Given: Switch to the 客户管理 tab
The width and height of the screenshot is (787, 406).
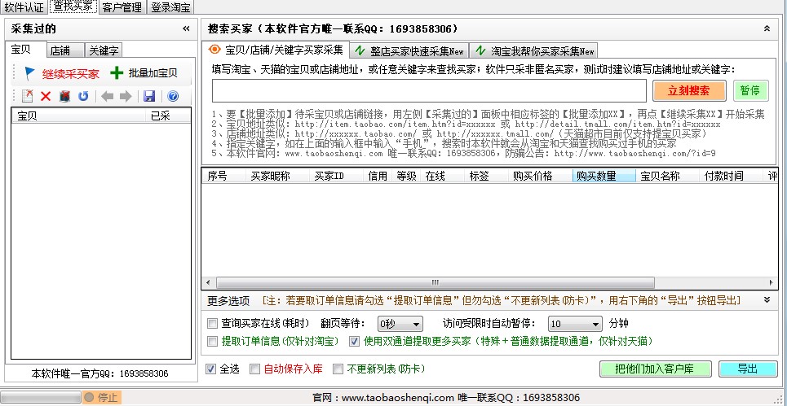Looking at the screenshot, I should (123, 7).
